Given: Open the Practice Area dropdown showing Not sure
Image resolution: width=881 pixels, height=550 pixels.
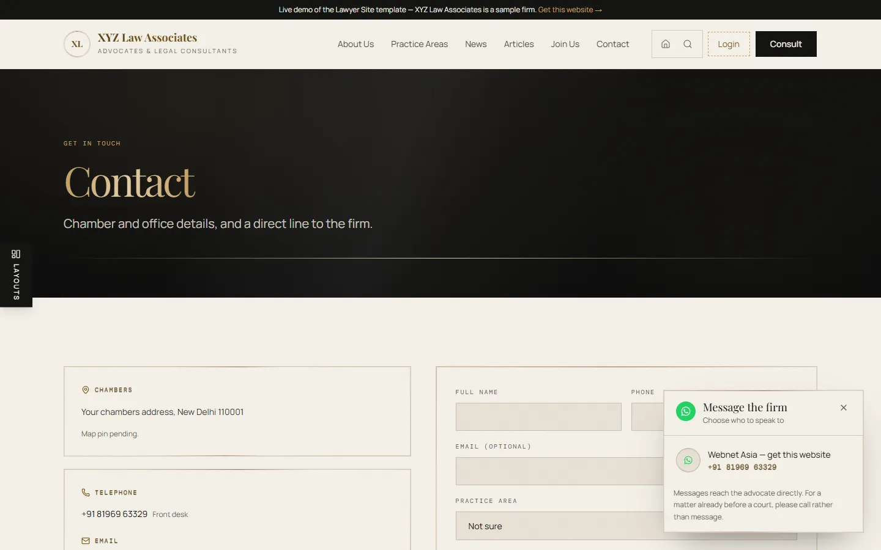Looking at the screenshot, I should coord(626,526).
